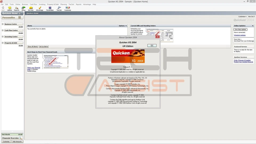The height and width of the screenshot is (144, 256).
Task: Click the financial goals Sample thumbnail
Action: (x=56, y=62)
